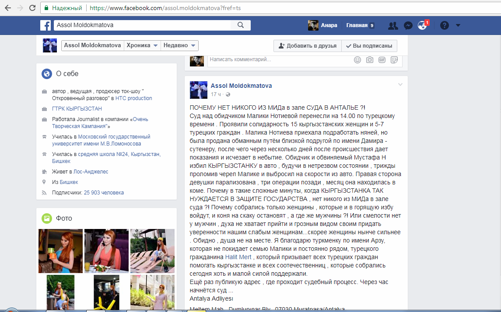Add a GIF to the comment
Screen dimensions: 501x312
coord(382,60)
